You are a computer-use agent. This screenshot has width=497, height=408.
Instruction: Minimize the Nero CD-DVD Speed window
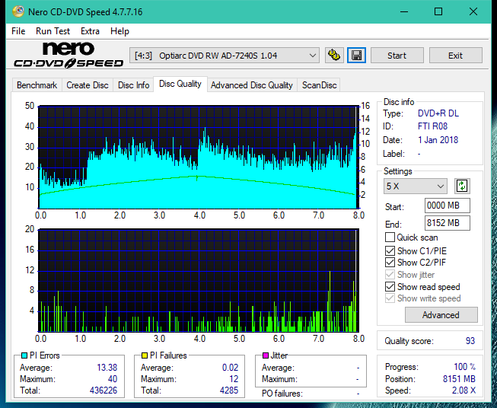pyautogui.click(x=404, y=11)
